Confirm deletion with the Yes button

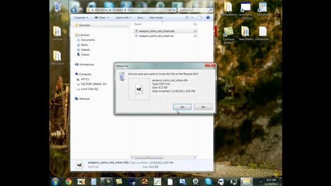point(182,107)
